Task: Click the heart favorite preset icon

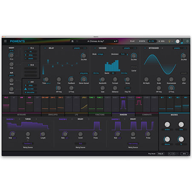Action: [77, 41]
